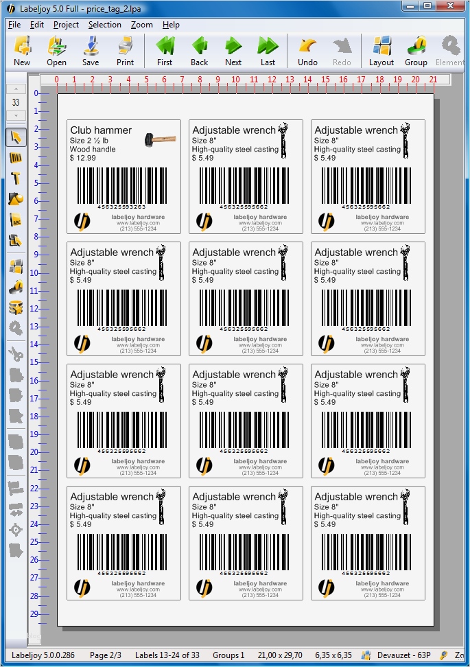Viewport: 470px width, 667px height.
Task: Click the group wrench icon in left sidebar
Action: tap(16, 287)
